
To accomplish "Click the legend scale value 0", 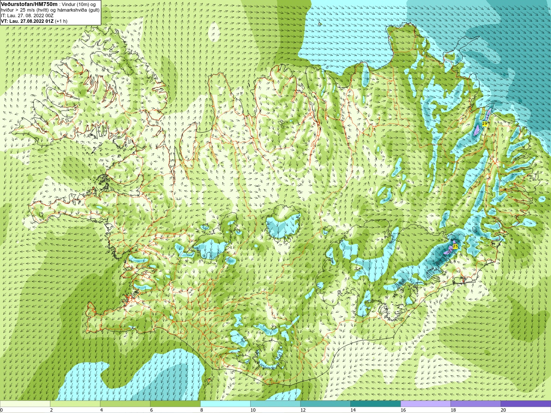I will [2, 410].
